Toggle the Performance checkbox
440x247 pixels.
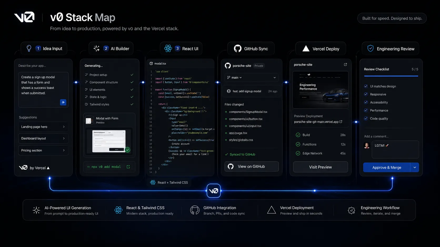366,110
